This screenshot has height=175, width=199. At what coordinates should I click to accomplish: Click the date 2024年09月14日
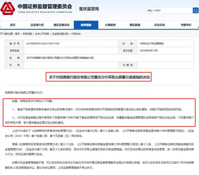click(x=149, y=50)
